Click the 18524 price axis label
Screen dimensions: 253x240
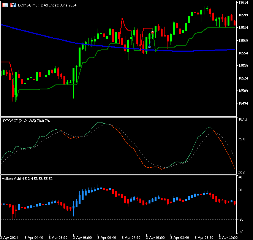pos(243,78)
